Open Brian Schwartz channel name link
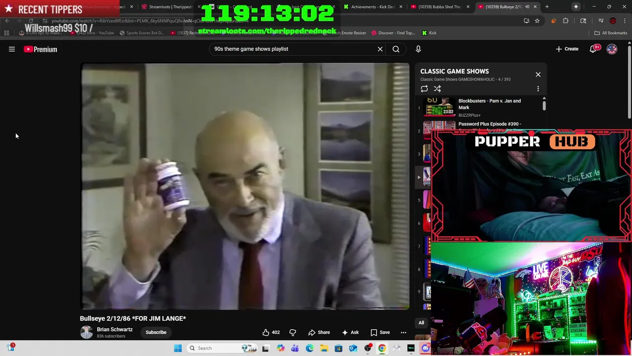Viewport: 632px width, 356px height. (115, 329)
